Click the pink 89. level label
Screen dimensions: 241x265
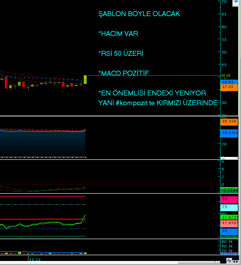229,199
